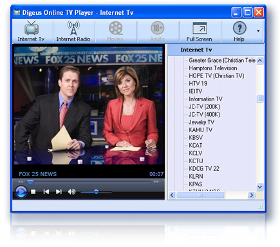Stop the video with the stop button
This screenshot has height=247, width=280.
[x=33, y=192]
